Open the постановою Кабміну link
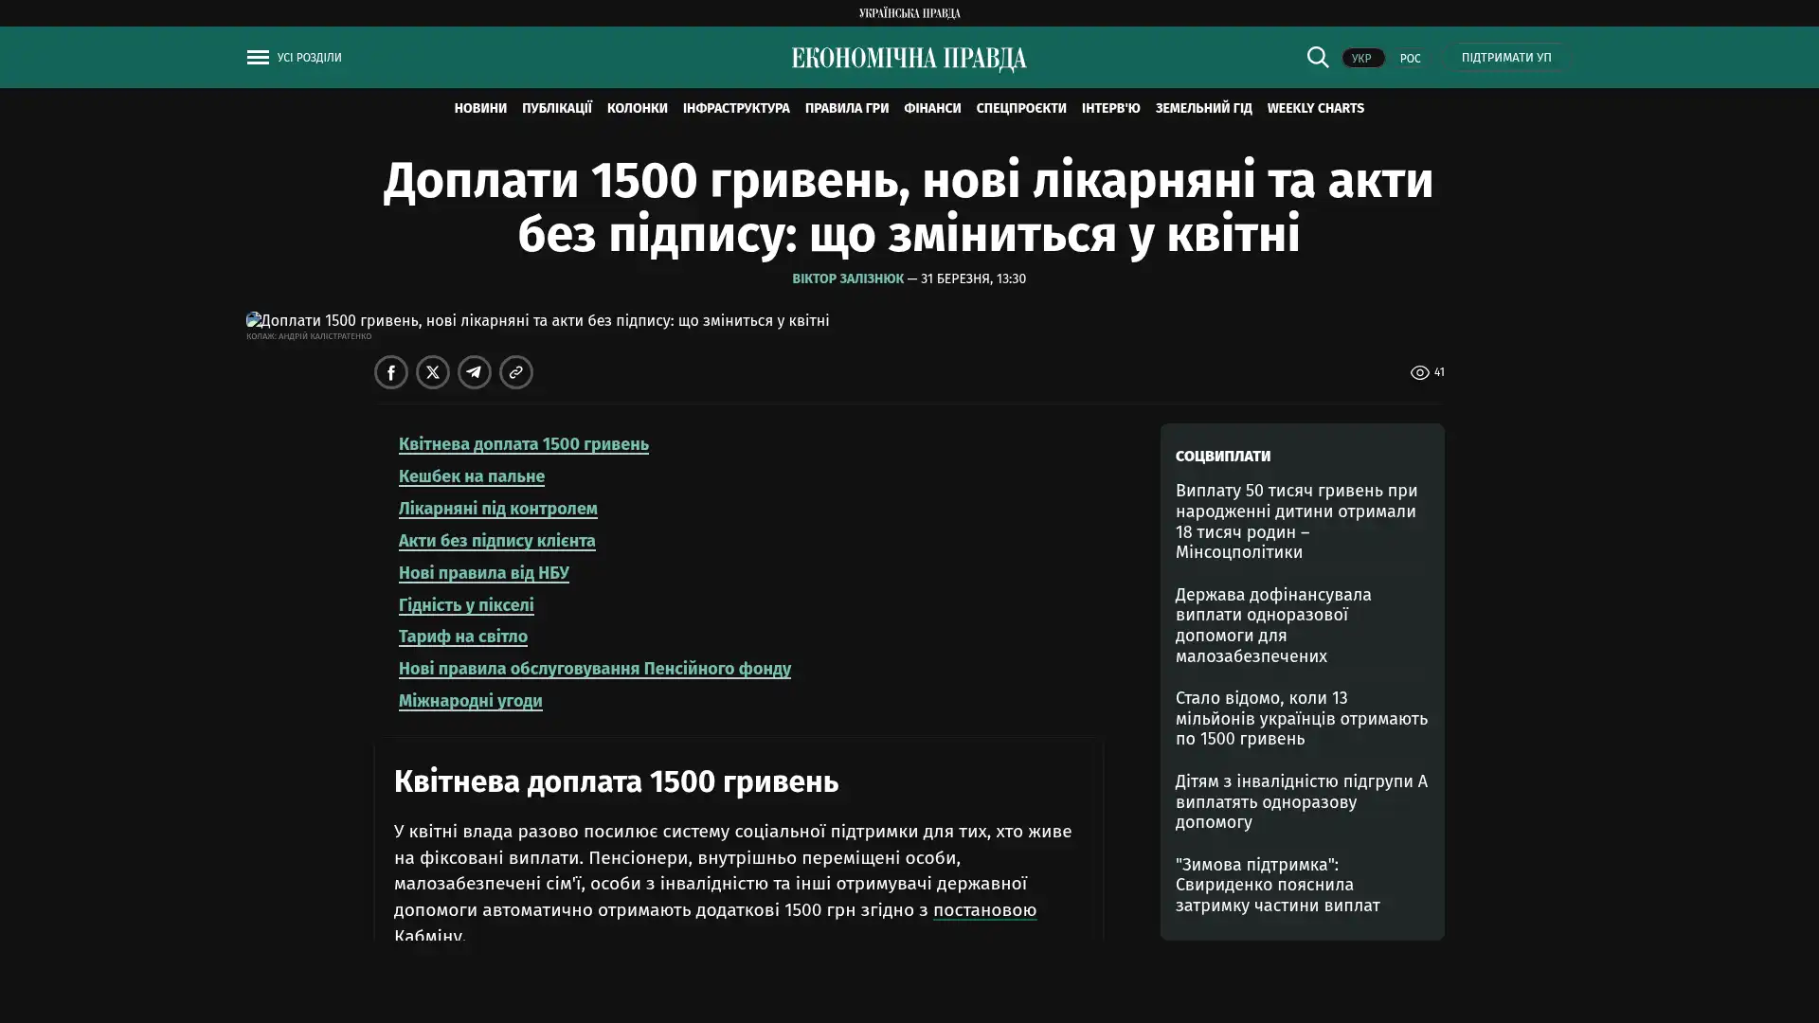Viewport: 1819px width, 1023px height. point(983,909)
